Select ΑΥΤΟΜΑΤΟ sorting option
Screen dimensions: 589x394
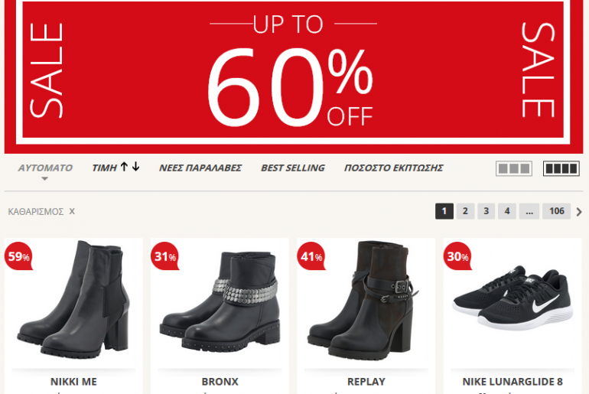(x=45, y=168)
